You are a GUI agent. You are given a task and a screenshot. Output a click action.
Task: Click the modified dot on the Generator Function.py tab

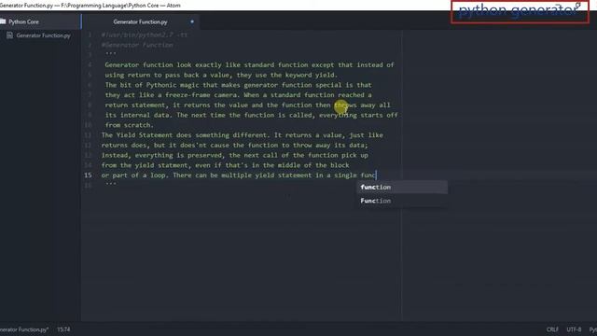click(192, 21)
